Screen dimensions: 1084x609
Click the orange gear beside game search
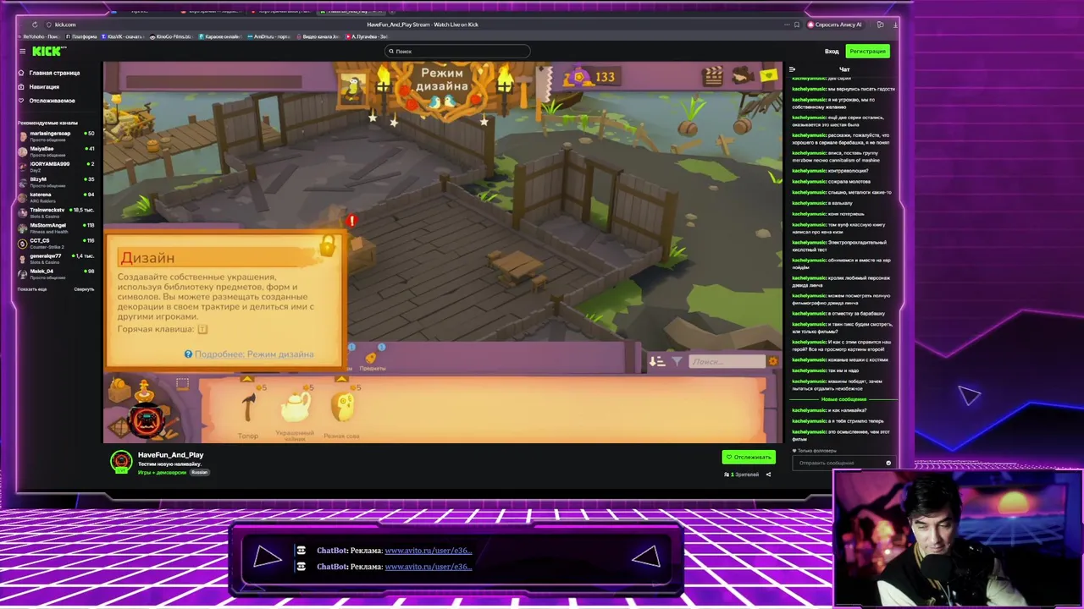click(x=772, y=362)
